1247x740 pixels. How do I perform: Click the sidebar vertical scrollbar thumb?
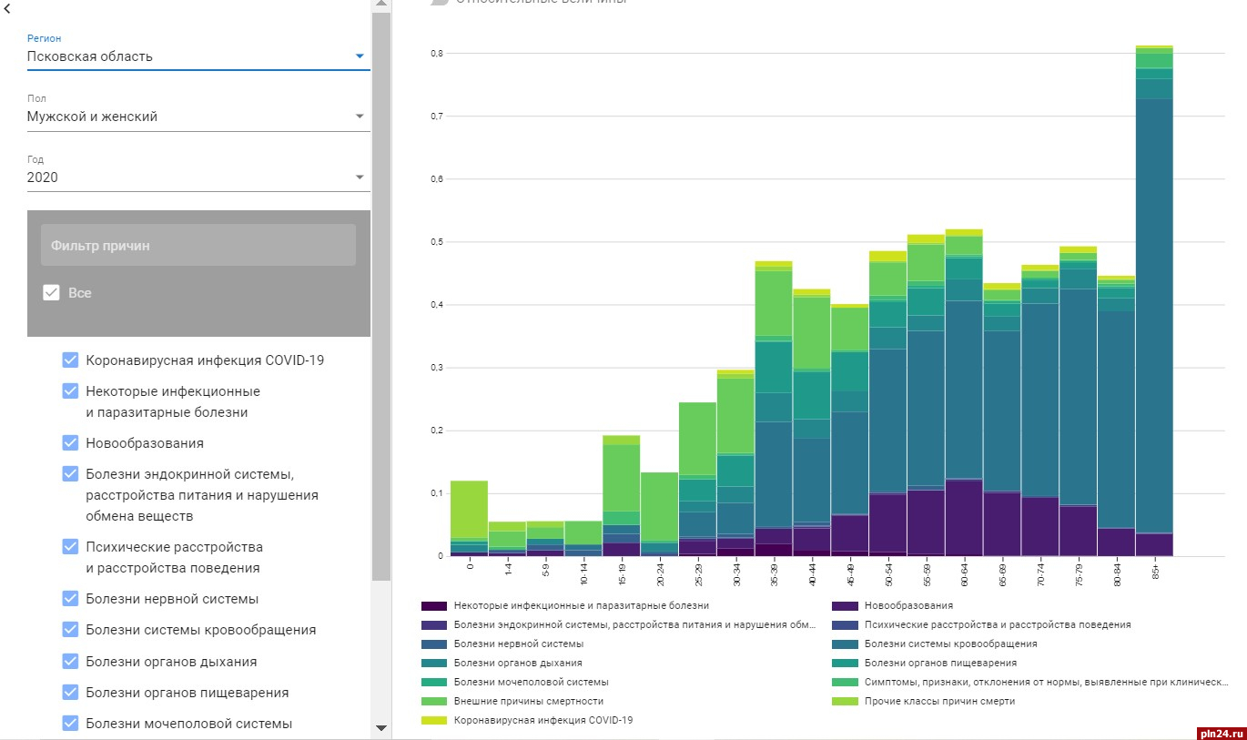click(381, 296)
